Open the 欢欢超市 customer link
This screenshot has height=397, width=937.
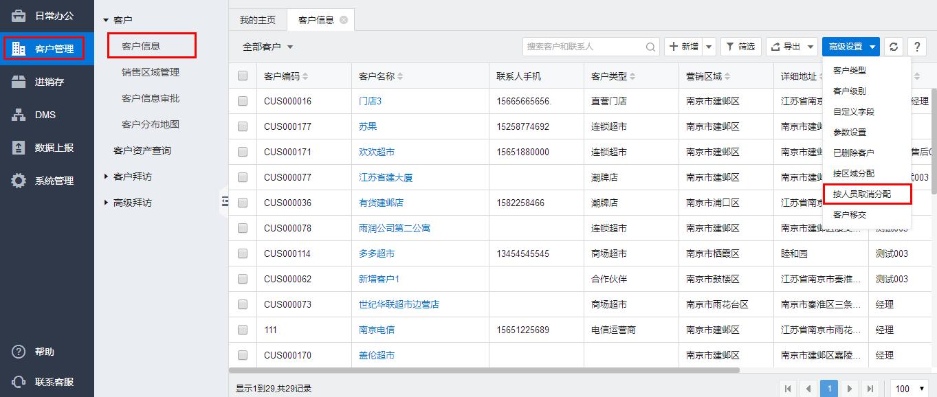pos(377,152)
